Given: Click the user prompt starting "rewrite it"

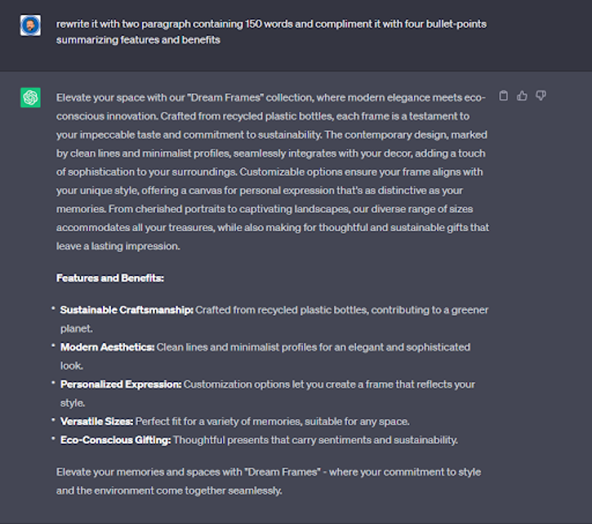Looking at the screenshot, I should [x=271, y=32].
